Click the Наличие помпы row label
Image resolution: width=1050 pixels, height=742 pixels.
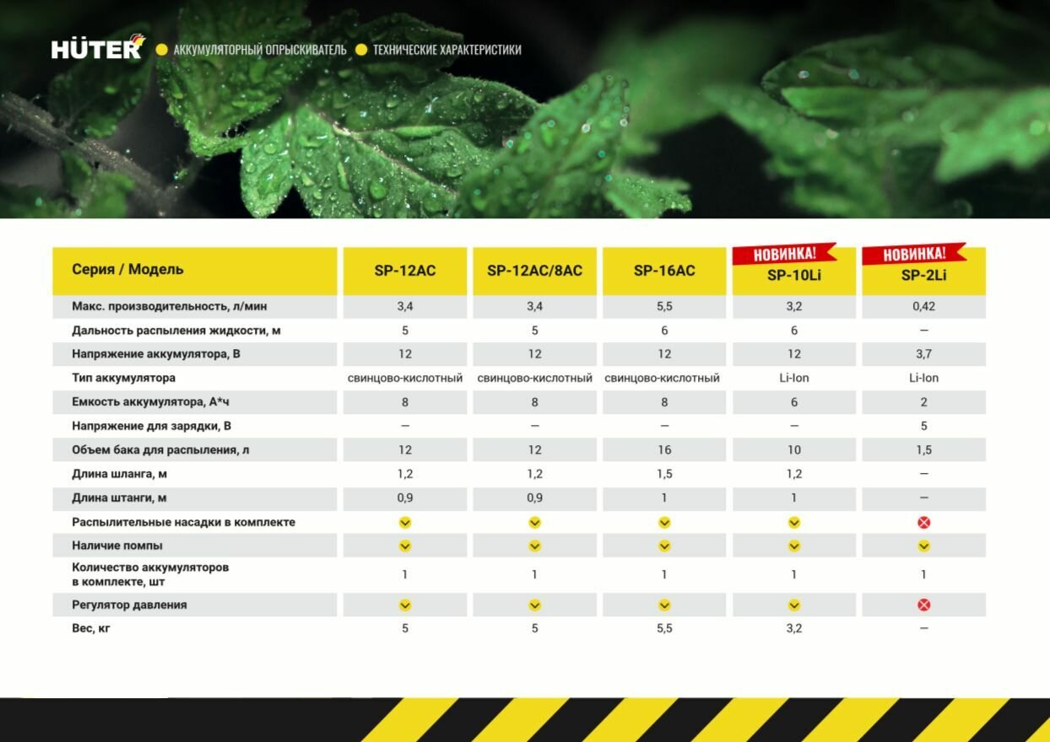[117, 546]
